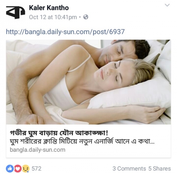Screen dimensions: 177x174
Task: Open the Kaler Kantho page logo
Action: click(x=15, y=12)
